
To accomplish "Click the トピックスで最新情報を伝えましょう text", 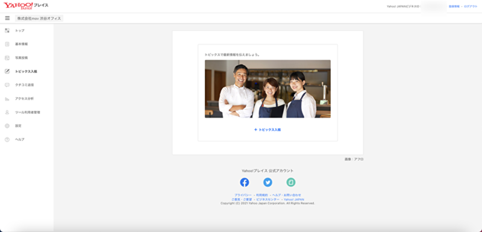I will (x=233, y=55).
